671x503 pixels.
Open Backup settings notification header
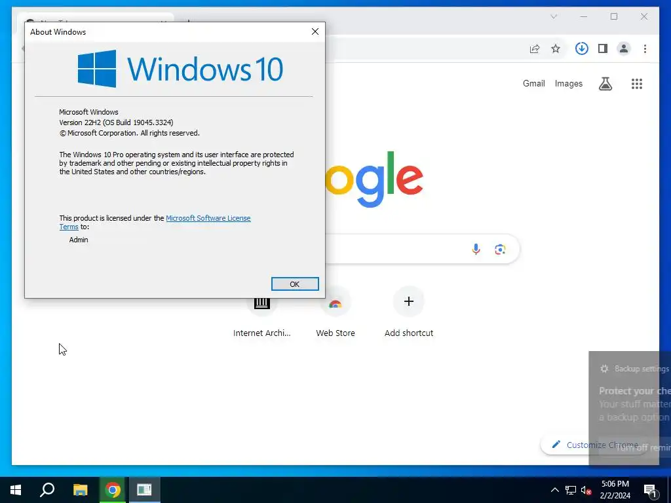(x=634, y=369)
